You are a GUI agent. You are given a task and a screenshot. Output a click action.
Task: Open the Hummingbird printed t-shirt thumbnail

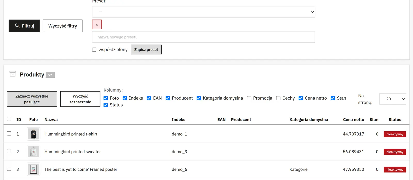pyautogui.click(x=34, y=134)
